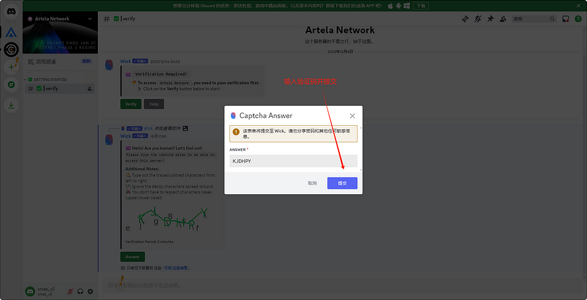Viewport: 587px width, 300px height.
Task: Click the gray Help button under message
Action: tap(154, 104)
